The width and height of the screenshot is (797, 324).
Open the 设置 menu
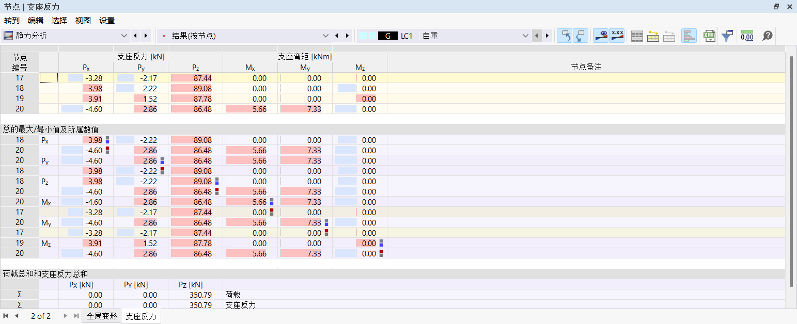click(x=106, y=20)
